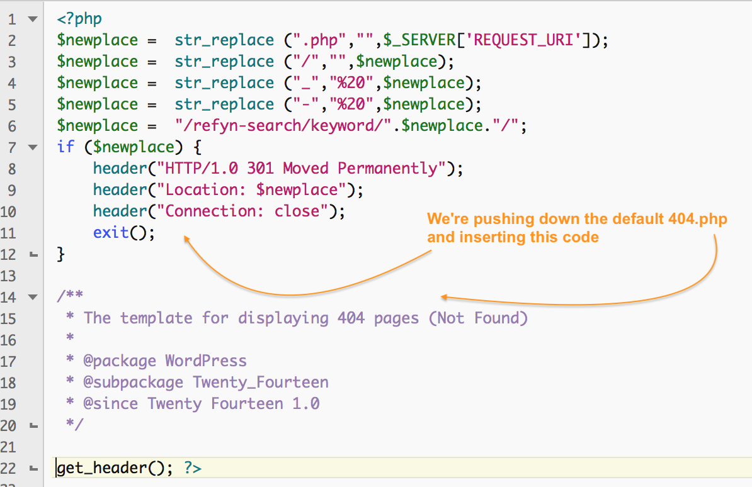Click the fold end marker on line 20
Image resolution: width=752 pixels, height=487 pixels.
click(33, 426)
